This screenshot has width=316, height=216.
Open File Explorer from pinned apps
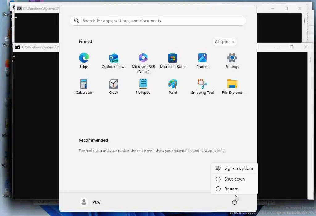232,86
